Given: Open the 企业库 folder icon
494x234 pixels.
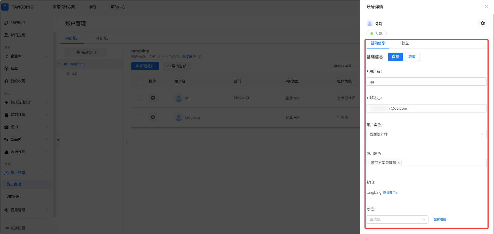Looking at the screenshot, I should tap(6, 56).
